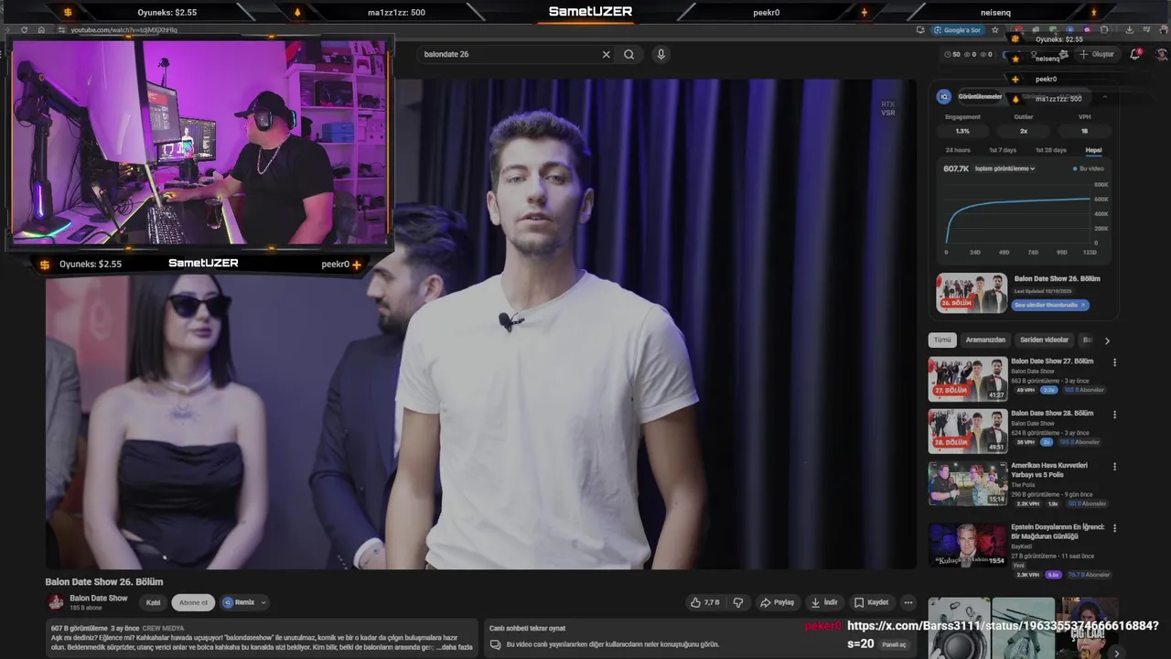
Task: Open options menu for 27. Bölüm video
Action: click(1114, 362)
